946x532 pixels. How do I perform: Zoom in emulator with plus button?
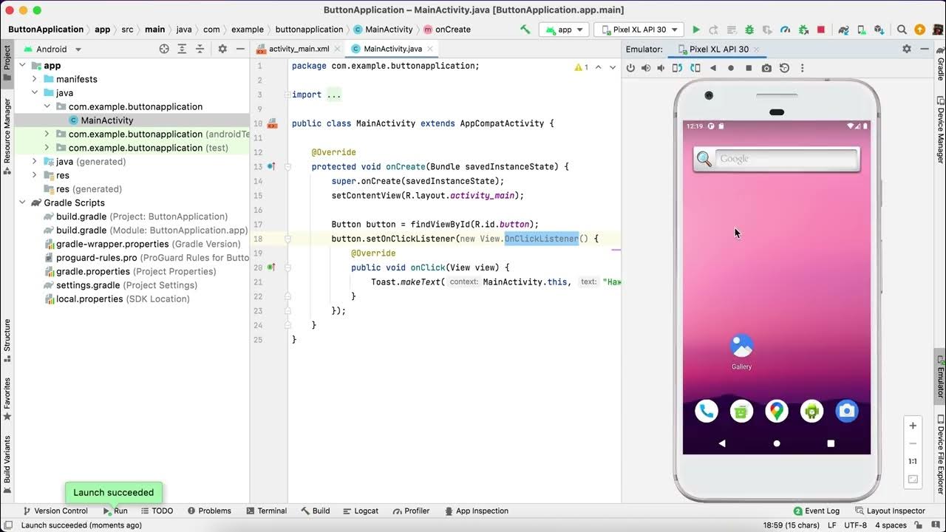[x=913, y=426]
